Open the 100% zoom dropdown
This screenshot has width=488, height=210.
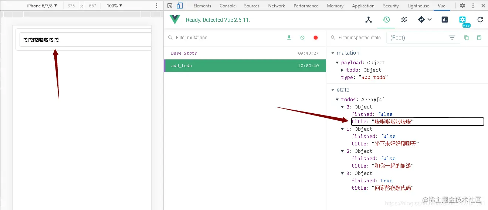[x=115, y=6]
